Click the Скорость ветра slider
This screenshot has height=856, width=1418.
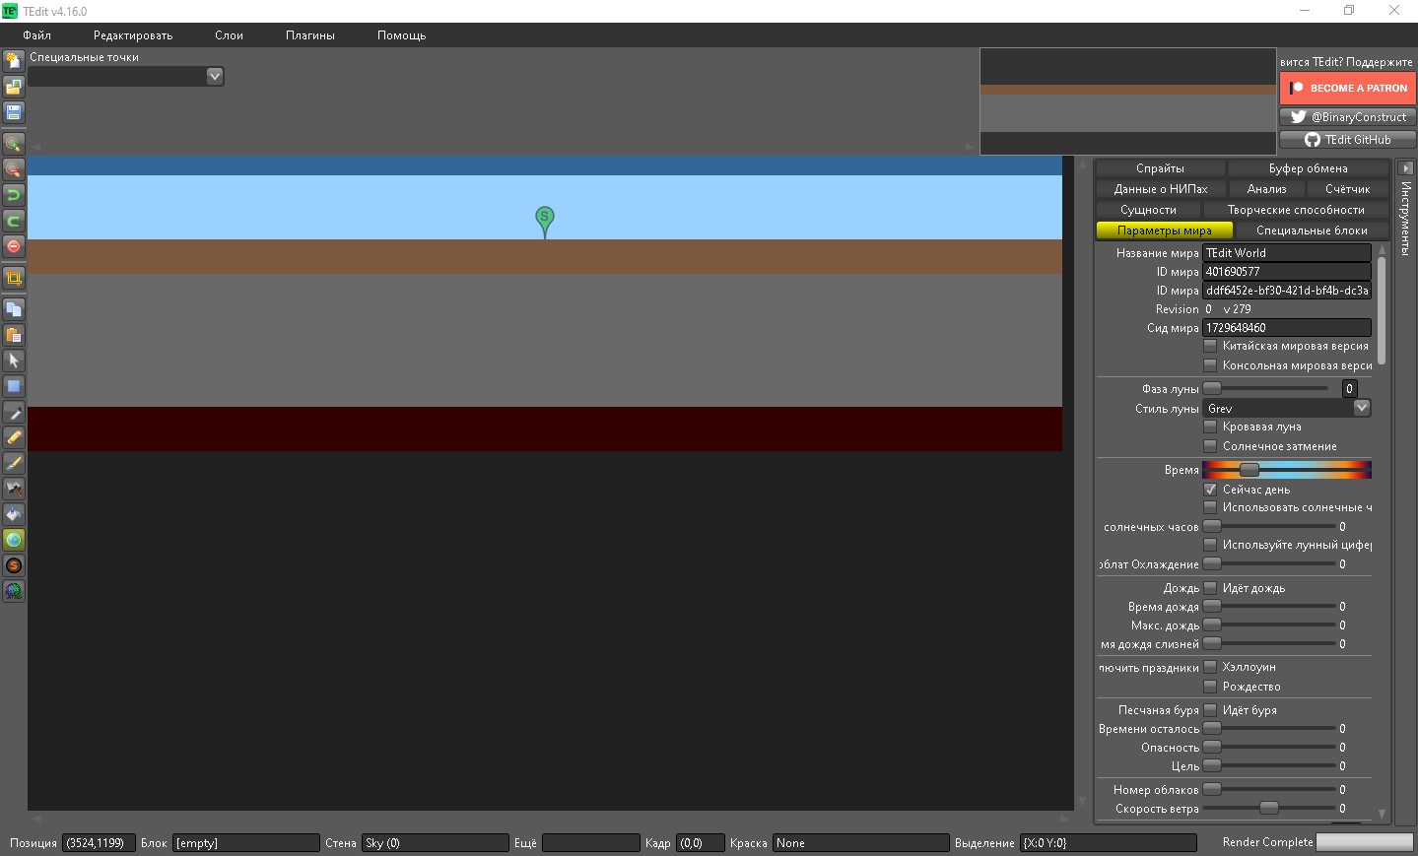pos(1269,809)
